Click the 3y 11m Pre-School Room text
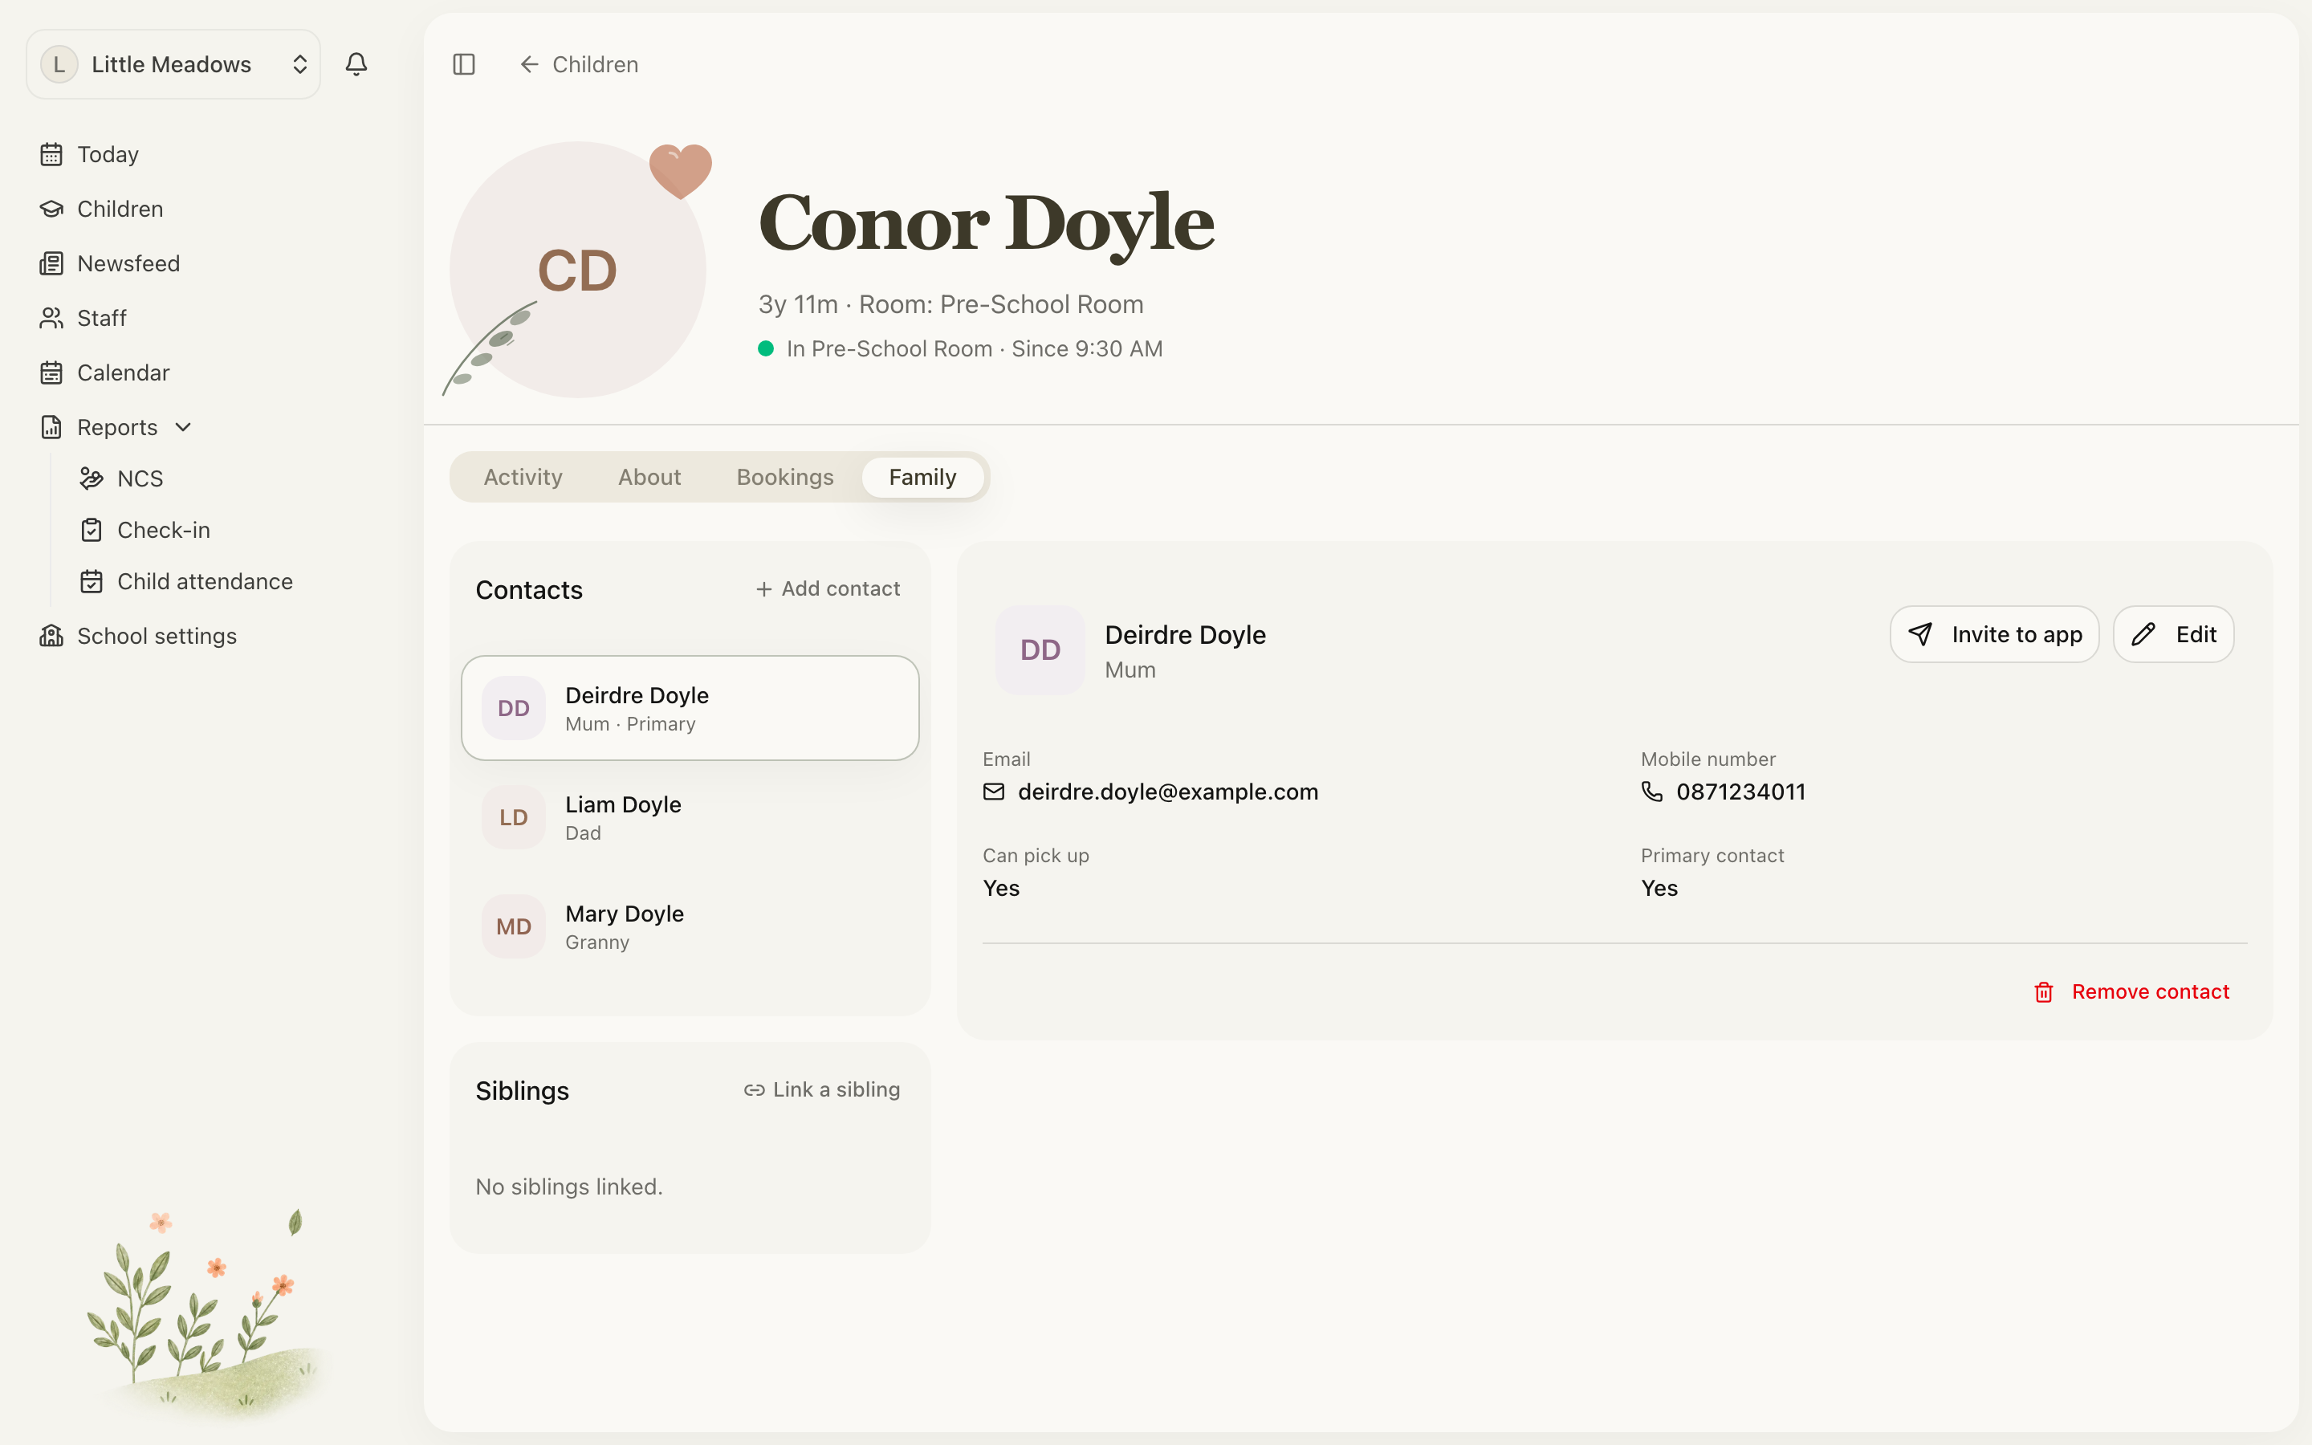The image size is (2312, 1445). click(950, 304)
